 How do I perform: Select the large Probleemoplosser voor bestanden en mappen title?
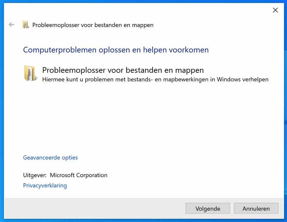pyautogui.click(x=123, y=70)
